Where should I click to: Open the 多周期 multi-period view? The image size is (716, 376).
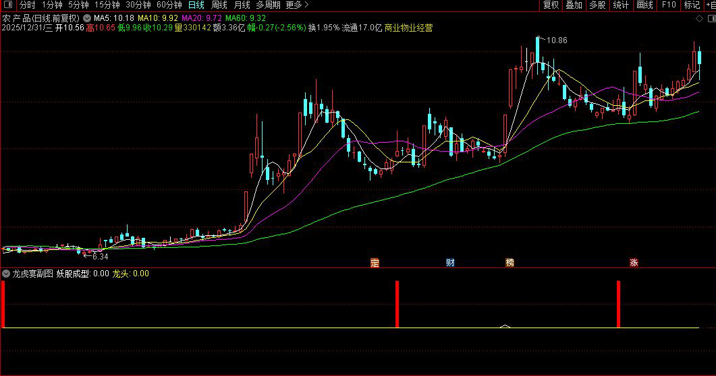pyautogui.click(x=268, y=5)
